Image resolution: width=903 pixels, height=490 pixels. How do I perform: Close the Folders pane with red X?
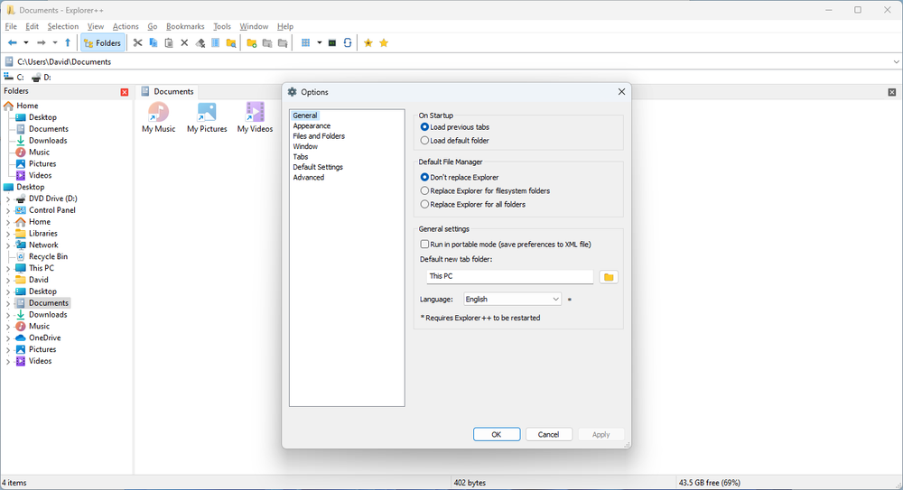[125, 92]
